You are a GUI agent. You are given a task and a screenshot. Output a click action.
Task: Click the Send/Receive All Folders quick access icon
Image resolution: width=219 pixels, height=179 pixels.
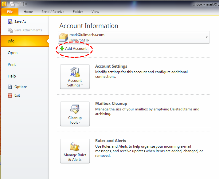click(x=12, y=4)
